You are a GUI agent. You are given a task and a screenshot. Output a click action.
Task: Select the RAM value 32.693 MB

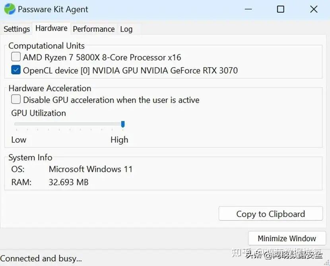click(69, 182)
